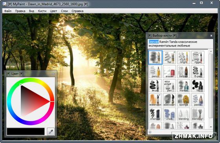Click the brush list scroll down arrow

pos(211,127)
